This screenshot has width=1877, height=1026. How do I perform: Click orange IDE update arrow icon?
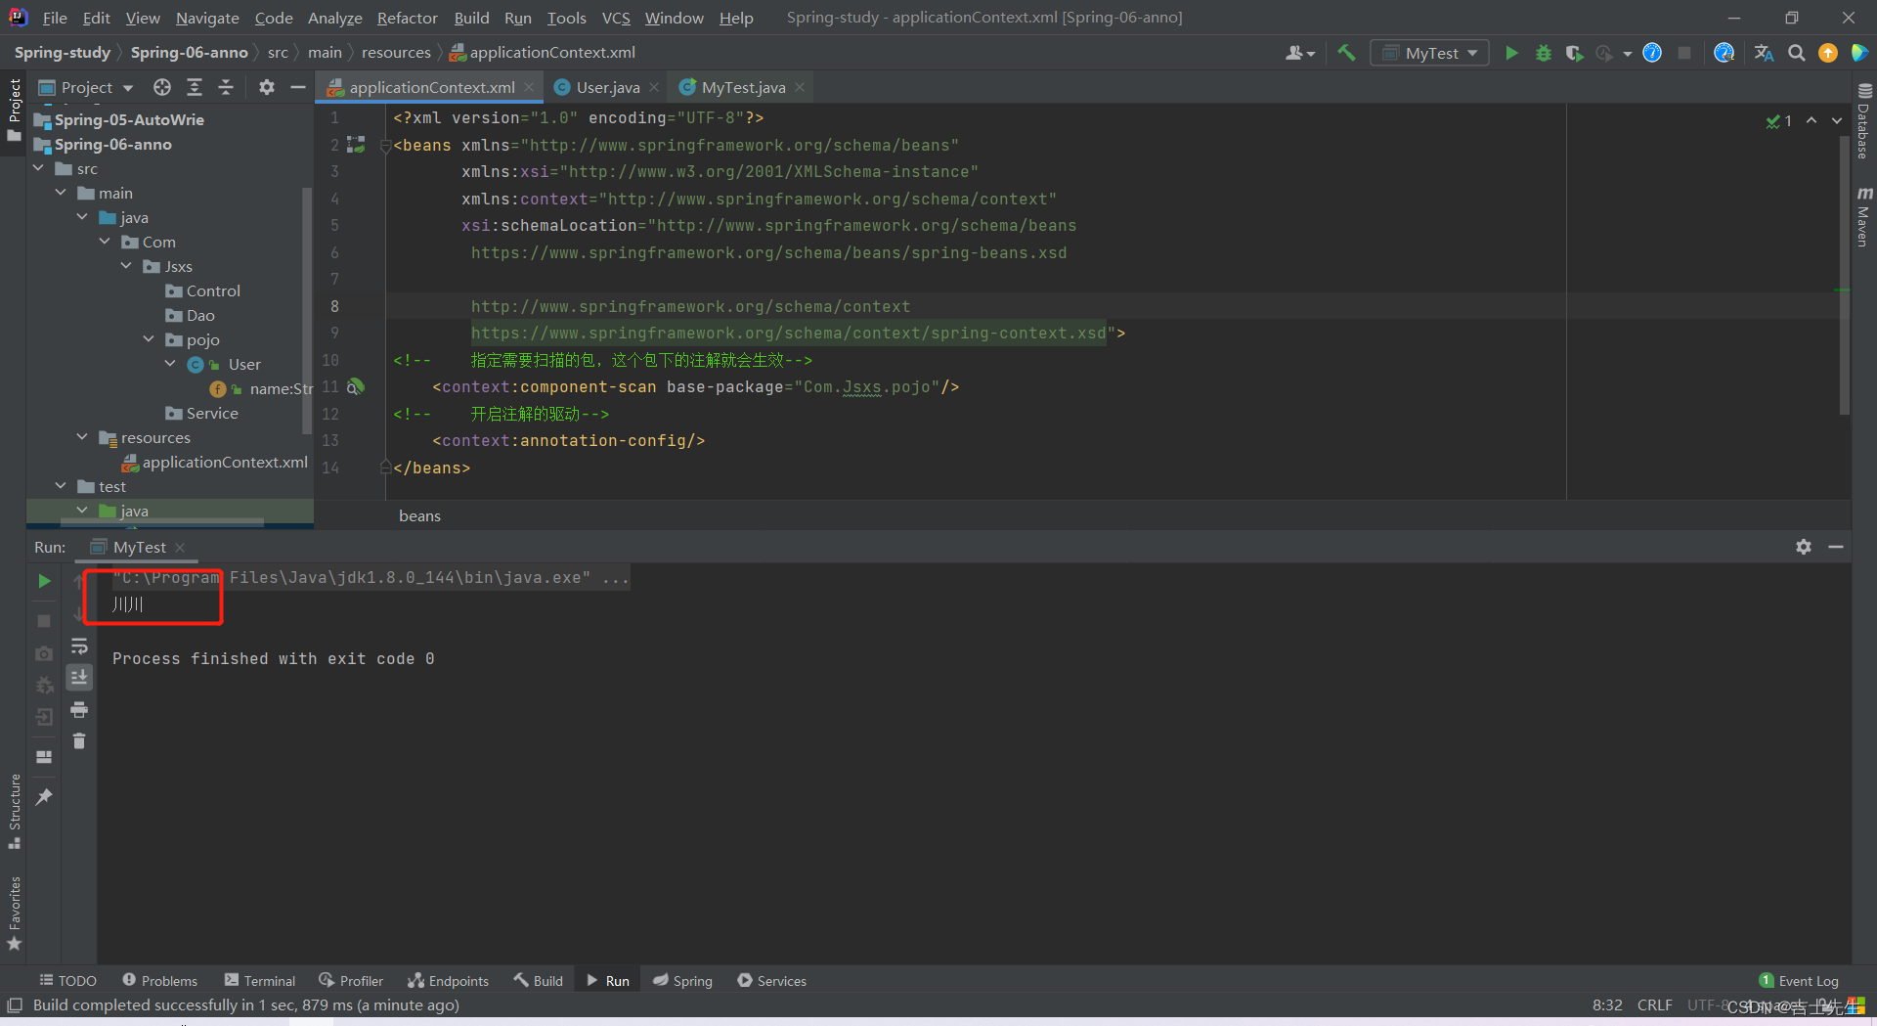1828,53
